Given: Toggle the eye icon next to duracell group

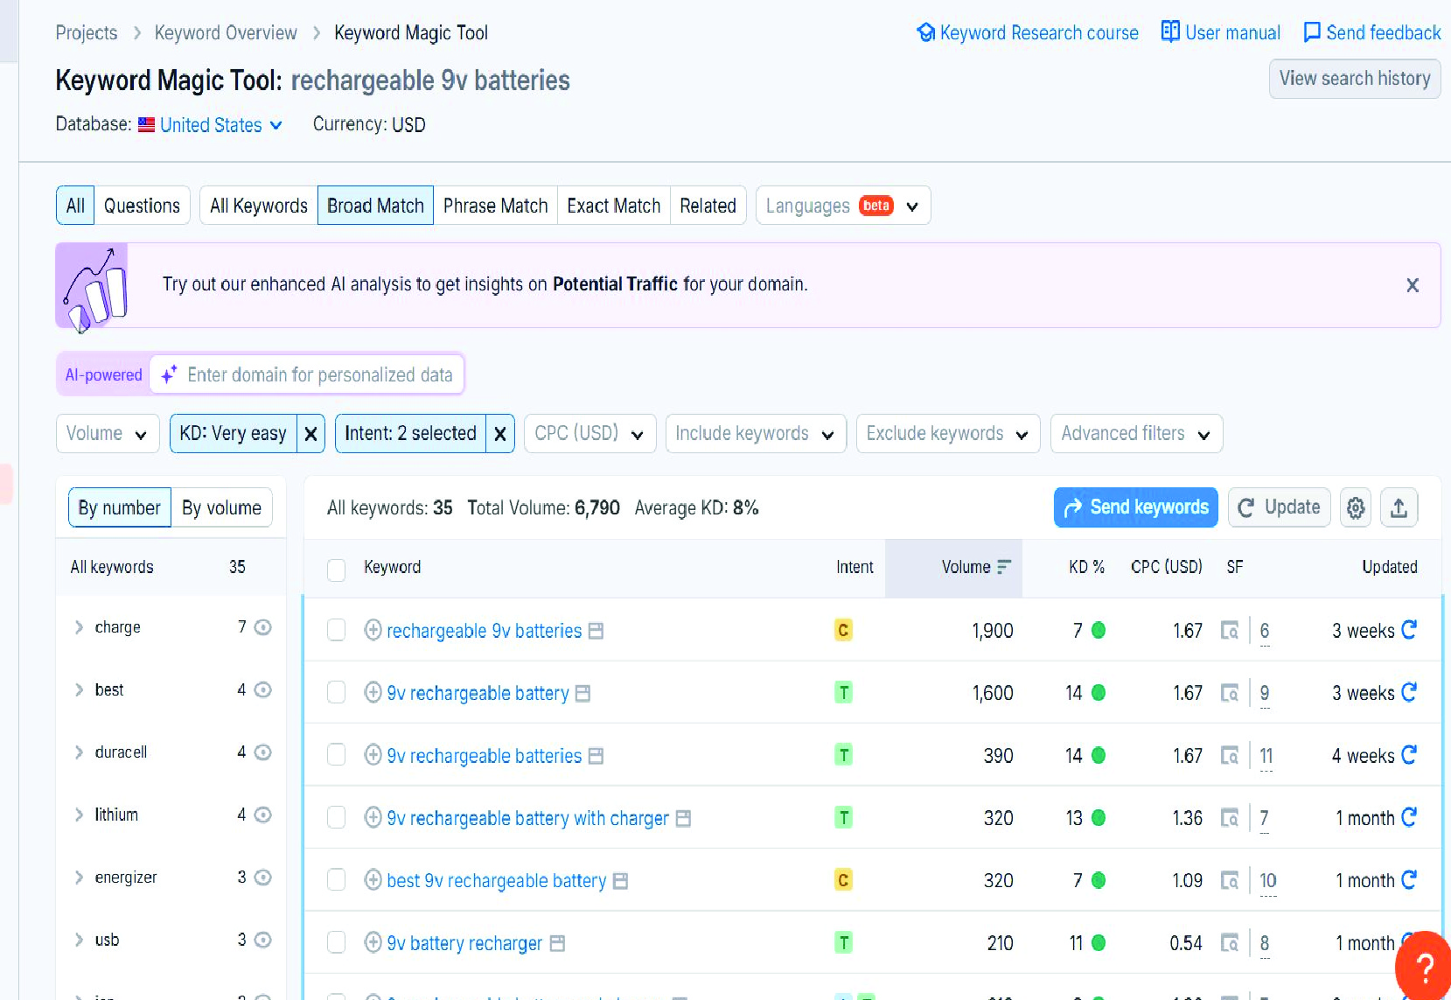Looking at the screenshot, I should [x=264, y=752].
